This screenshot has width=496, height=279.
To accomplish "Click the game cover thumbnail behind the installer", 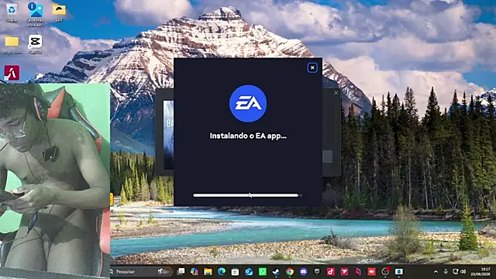I will pyautogui.click(x=168, y=135).
